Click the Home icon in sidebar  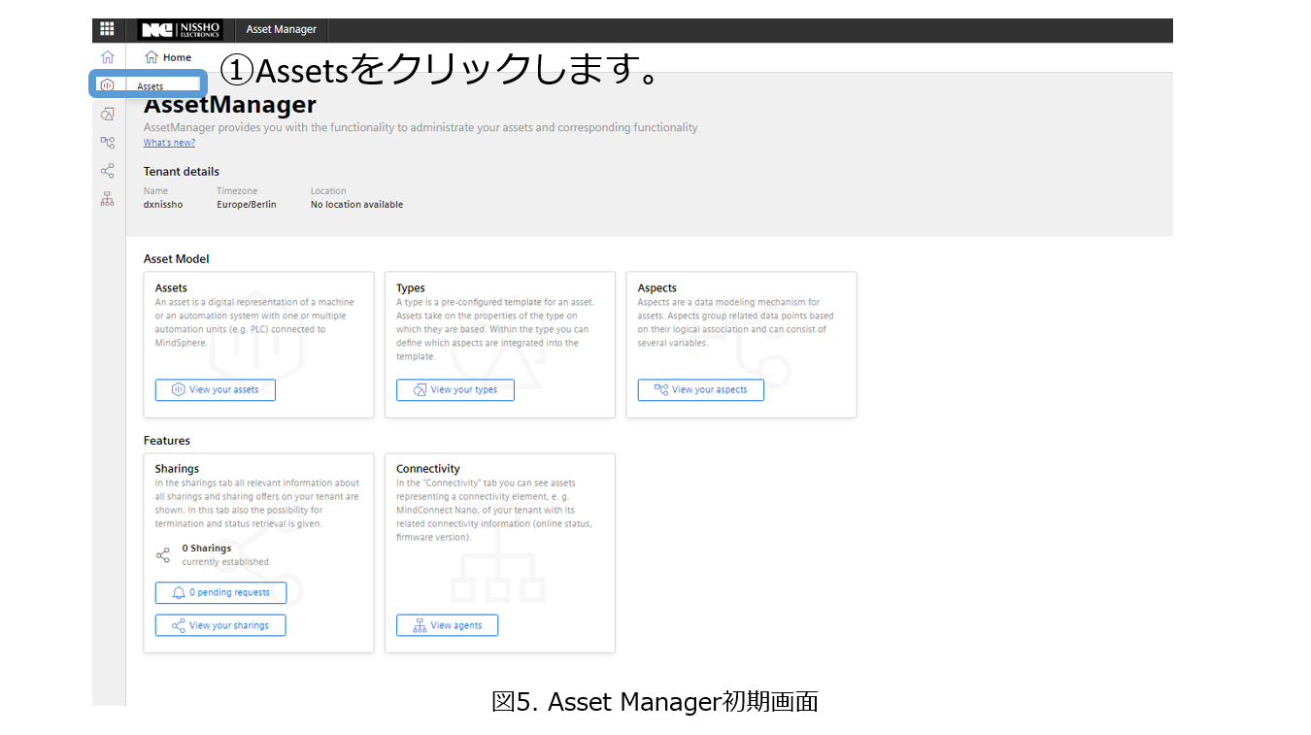point(108,57)
